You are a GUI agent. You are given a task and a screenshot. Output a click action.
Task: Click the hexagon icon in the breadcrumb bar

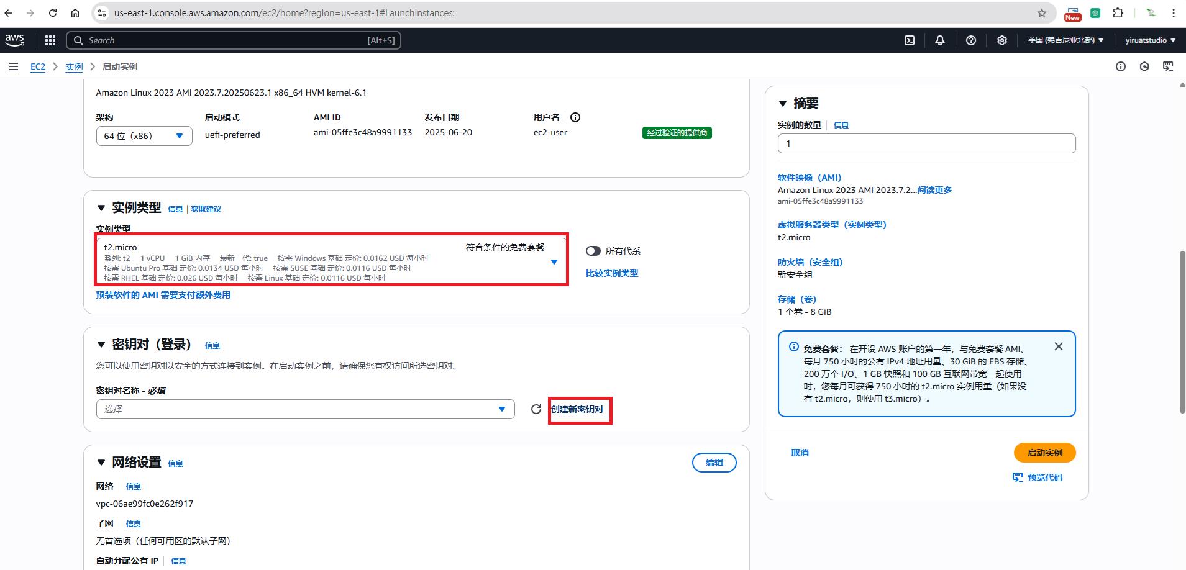click(x=1144, y=66)
